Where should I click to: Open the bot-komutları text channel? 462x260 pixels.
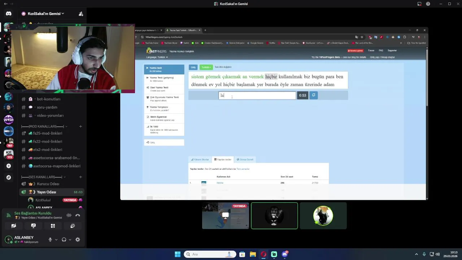[49, 99]
